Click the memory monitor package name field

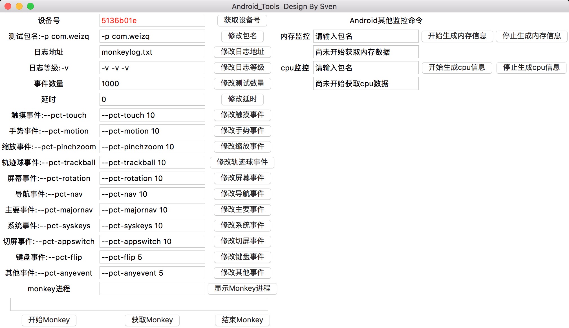(365, 36)
